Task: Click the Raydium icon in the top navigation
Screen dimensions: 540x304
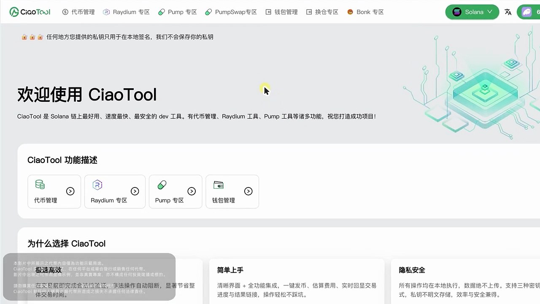Action: (x=106, y=12)
